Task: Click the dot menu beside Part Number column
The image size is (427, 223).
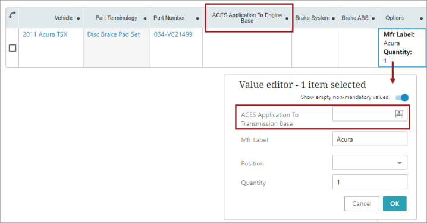Action: click(x=197, y=18)
